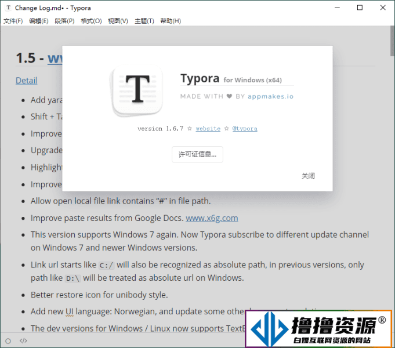Open the website link in dialog

pyautogui.click(x=208, y=129)
